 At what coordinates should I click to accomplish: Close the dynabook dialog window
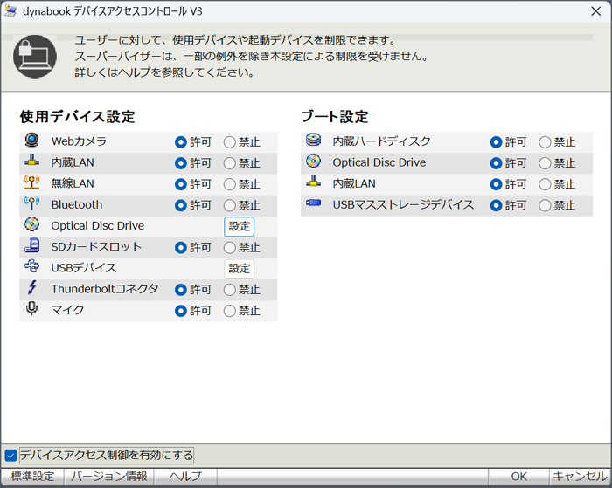point(596,11)
